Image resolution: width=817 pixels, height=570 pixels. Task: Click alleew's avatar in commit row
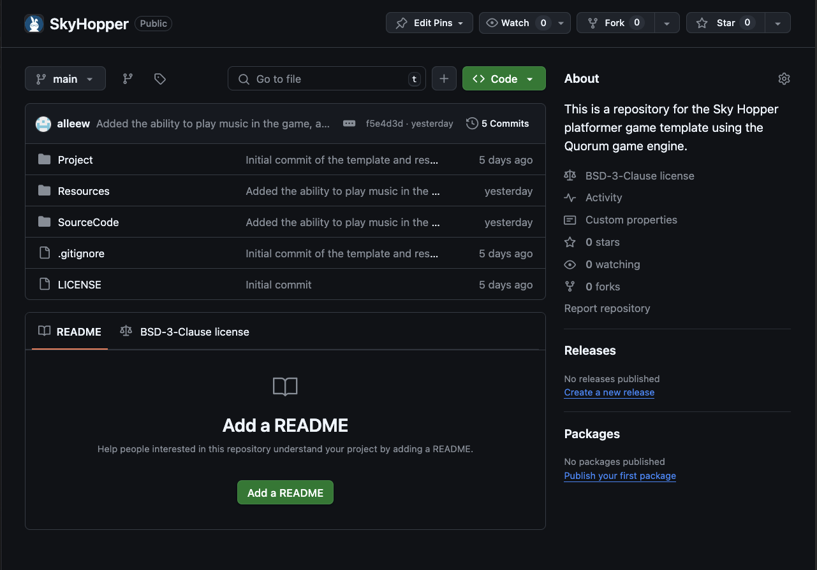(43, 124)
